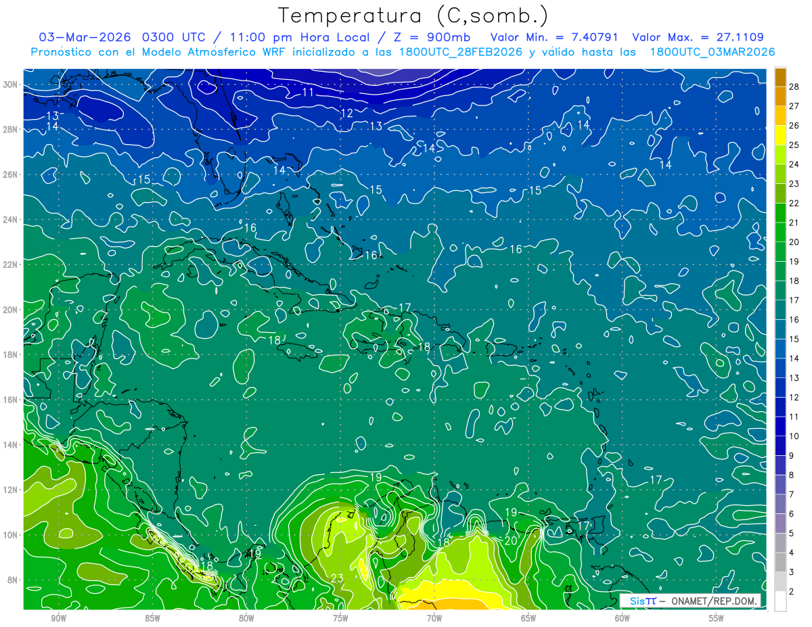Click the '26N' latitude axis label
The height and width of the screenshot is (627, 812).
[12, 175]
